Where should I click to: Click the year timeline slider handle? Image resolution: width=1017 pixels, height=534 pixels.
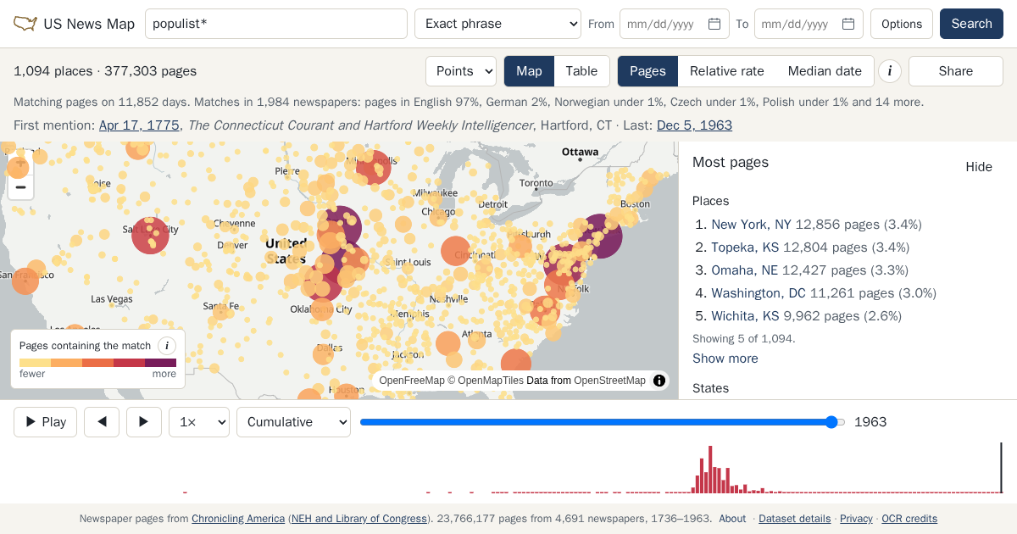click(831, 422)
